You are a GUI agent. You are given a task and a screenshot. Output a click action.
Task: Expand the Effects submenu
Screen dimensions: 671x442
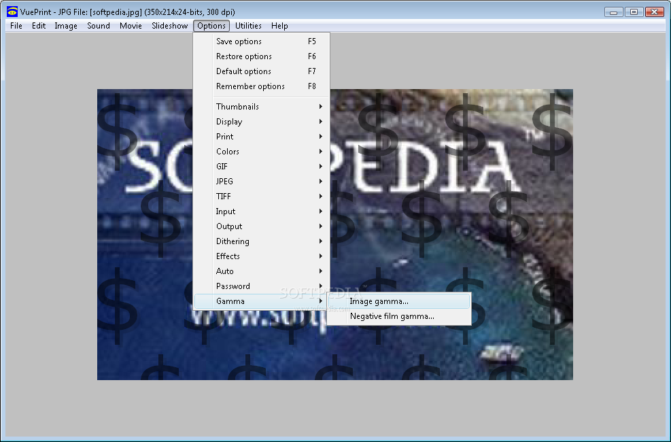pyautogui.click(x=262, y=256)
